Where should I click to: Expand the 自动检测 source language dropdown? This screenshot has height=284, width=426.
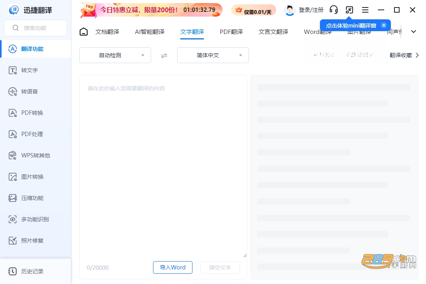tap(115, 55)
